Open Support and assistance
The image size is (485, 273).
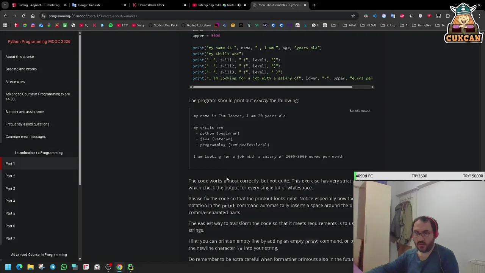coord(25,111)
